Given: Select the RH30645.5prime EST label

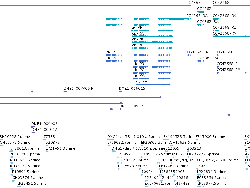Looking at the screenshot, I should (25, 160).
